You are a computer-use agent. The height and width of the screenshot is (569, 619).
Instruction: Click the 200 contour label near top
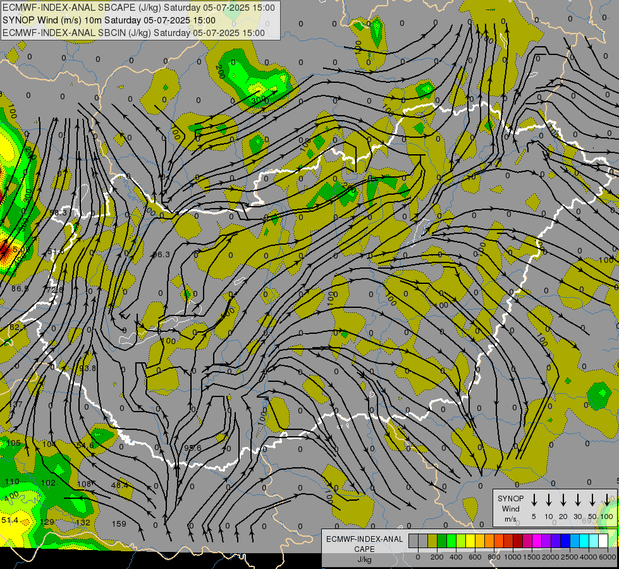coord(221,72)
